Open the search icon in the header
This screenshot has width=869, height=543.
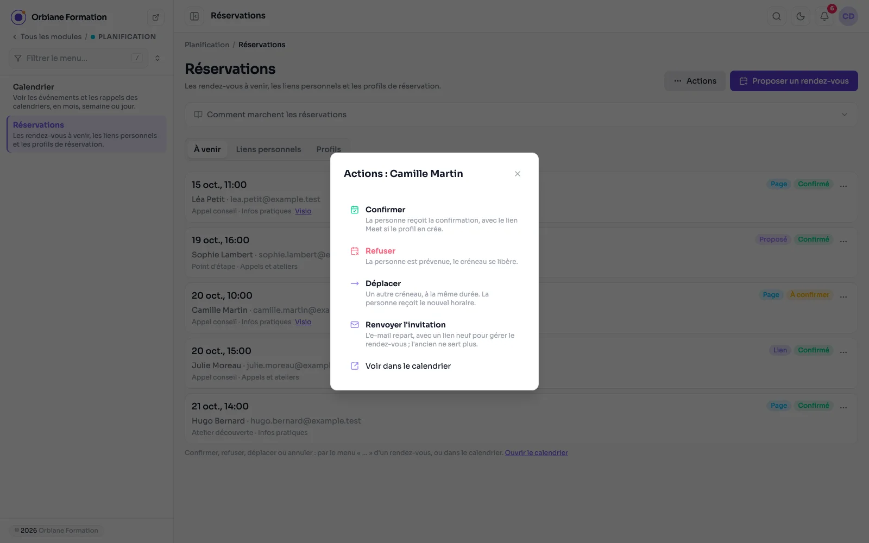(x=777, y=16)
